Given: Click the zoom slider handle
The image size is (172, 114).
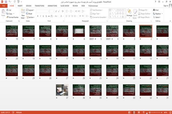Looking at the screenshot, I should (150, 113).
